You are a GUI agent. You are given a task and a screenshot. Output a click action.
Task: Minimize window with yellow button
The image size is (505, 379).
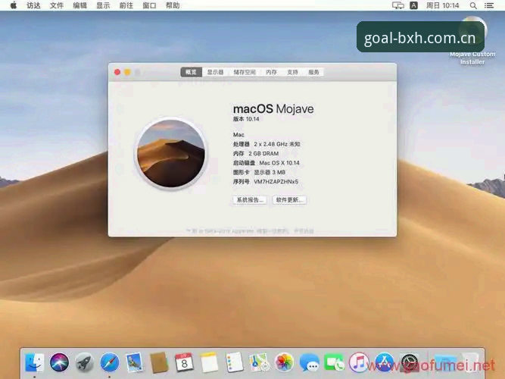(127, 72)
